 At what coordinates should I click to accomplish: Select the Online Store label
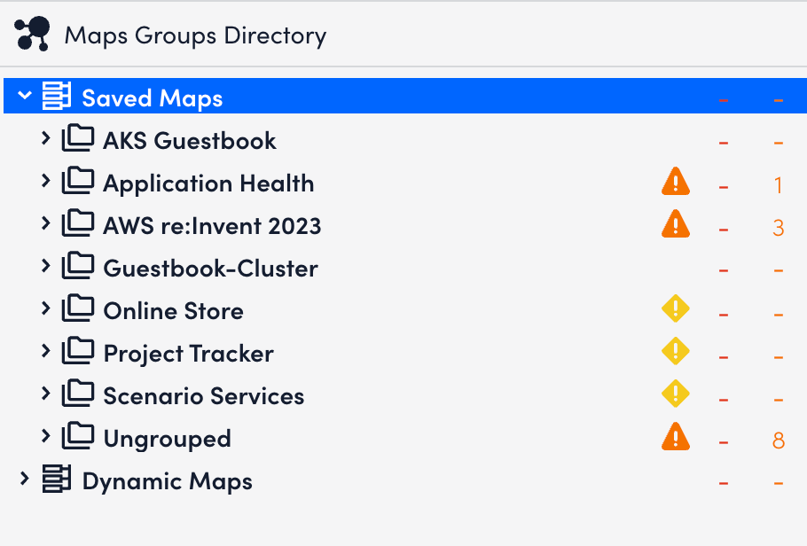[x=174, y=311]
